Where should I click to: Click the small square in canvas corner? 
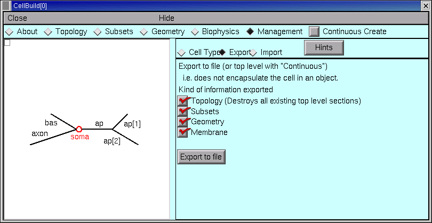click(7, 43)
